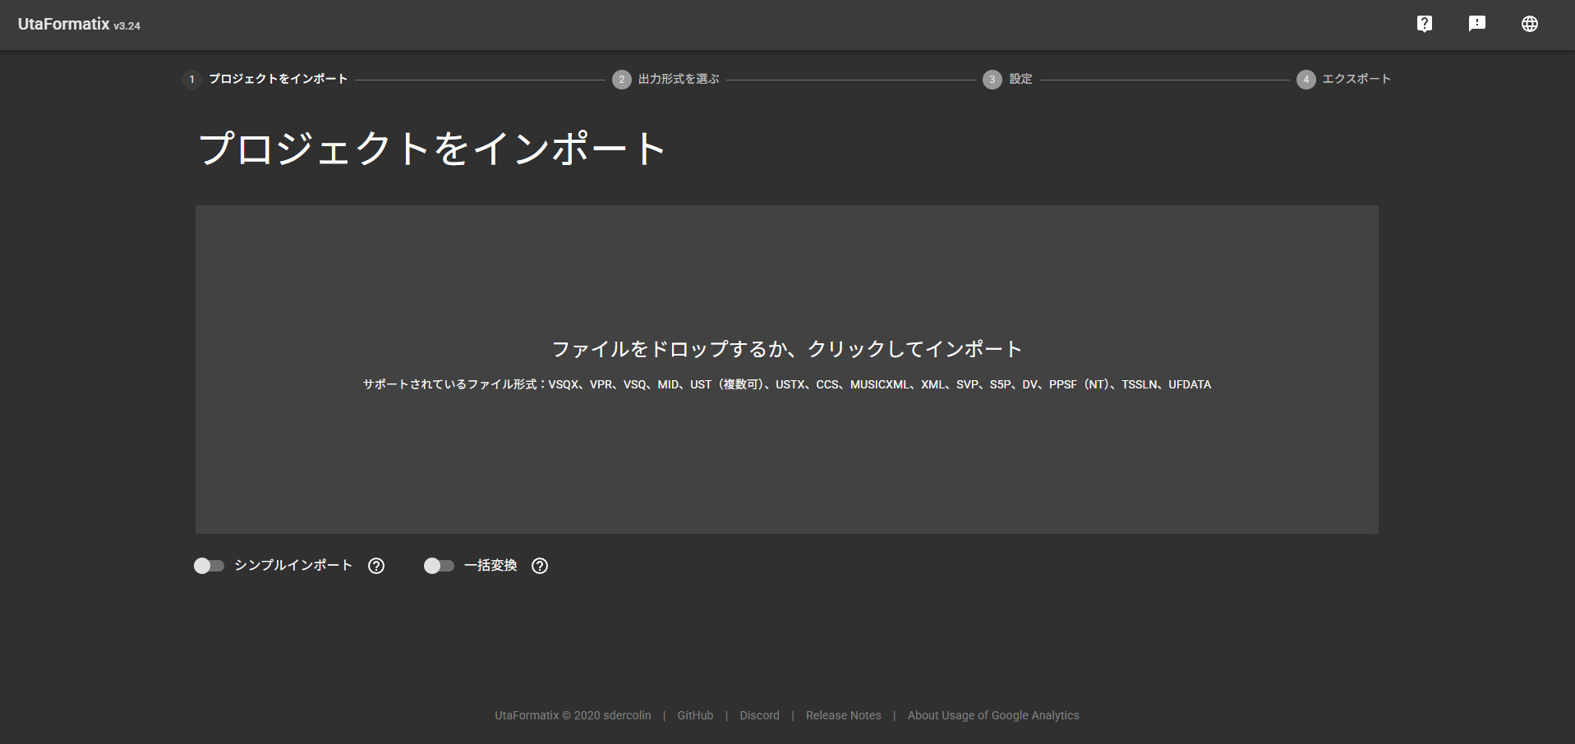Click the feedback report icon in the header
The width and height of the screenshot is (1575, 744).
tap(1476, 24)
